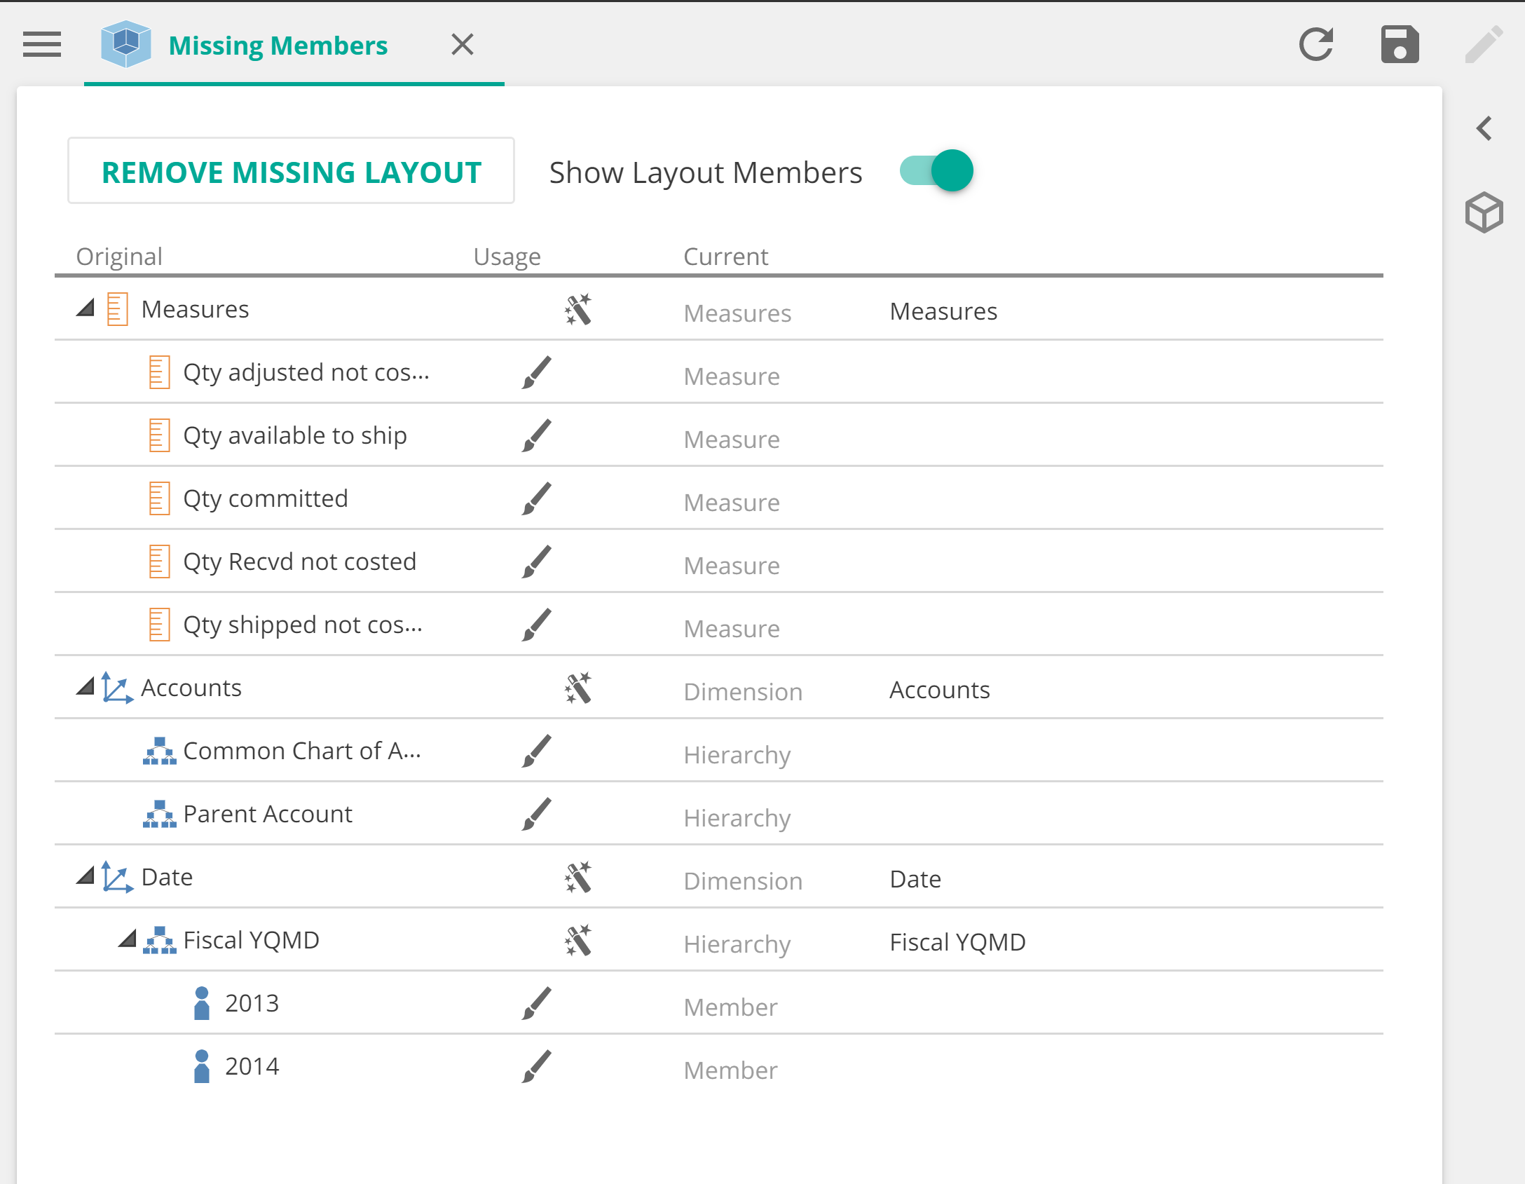Viewport: 1525px width, 1184px height.
Task: Click the brush icon for member 2014
Action: pyautogui.click(x=537, y=1066)
